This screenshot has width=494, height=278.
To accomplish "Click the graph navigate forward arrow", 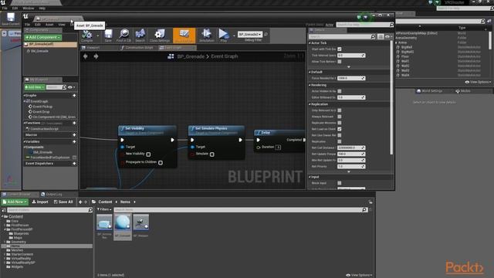I will 96,56.
